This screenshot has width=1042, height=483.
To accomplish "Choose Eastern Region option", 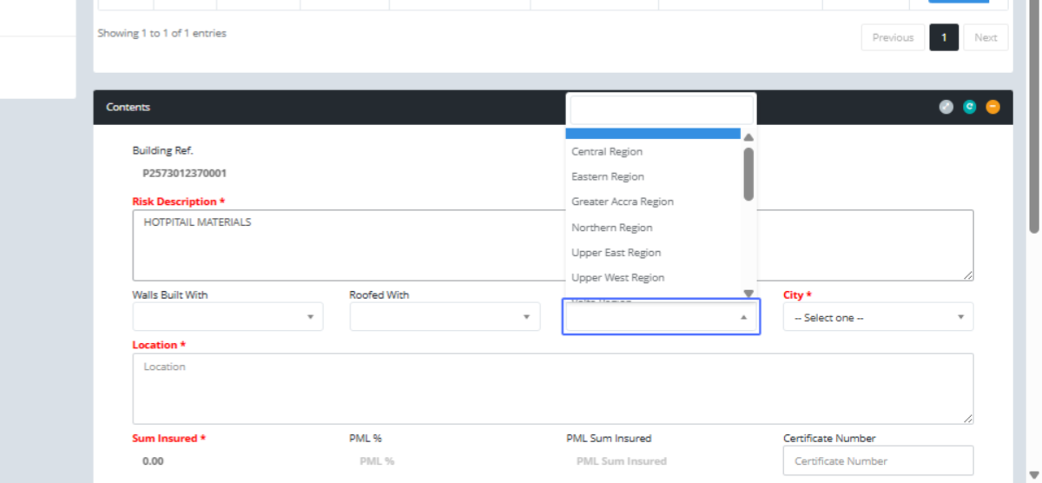I will [x=608, y=177].
